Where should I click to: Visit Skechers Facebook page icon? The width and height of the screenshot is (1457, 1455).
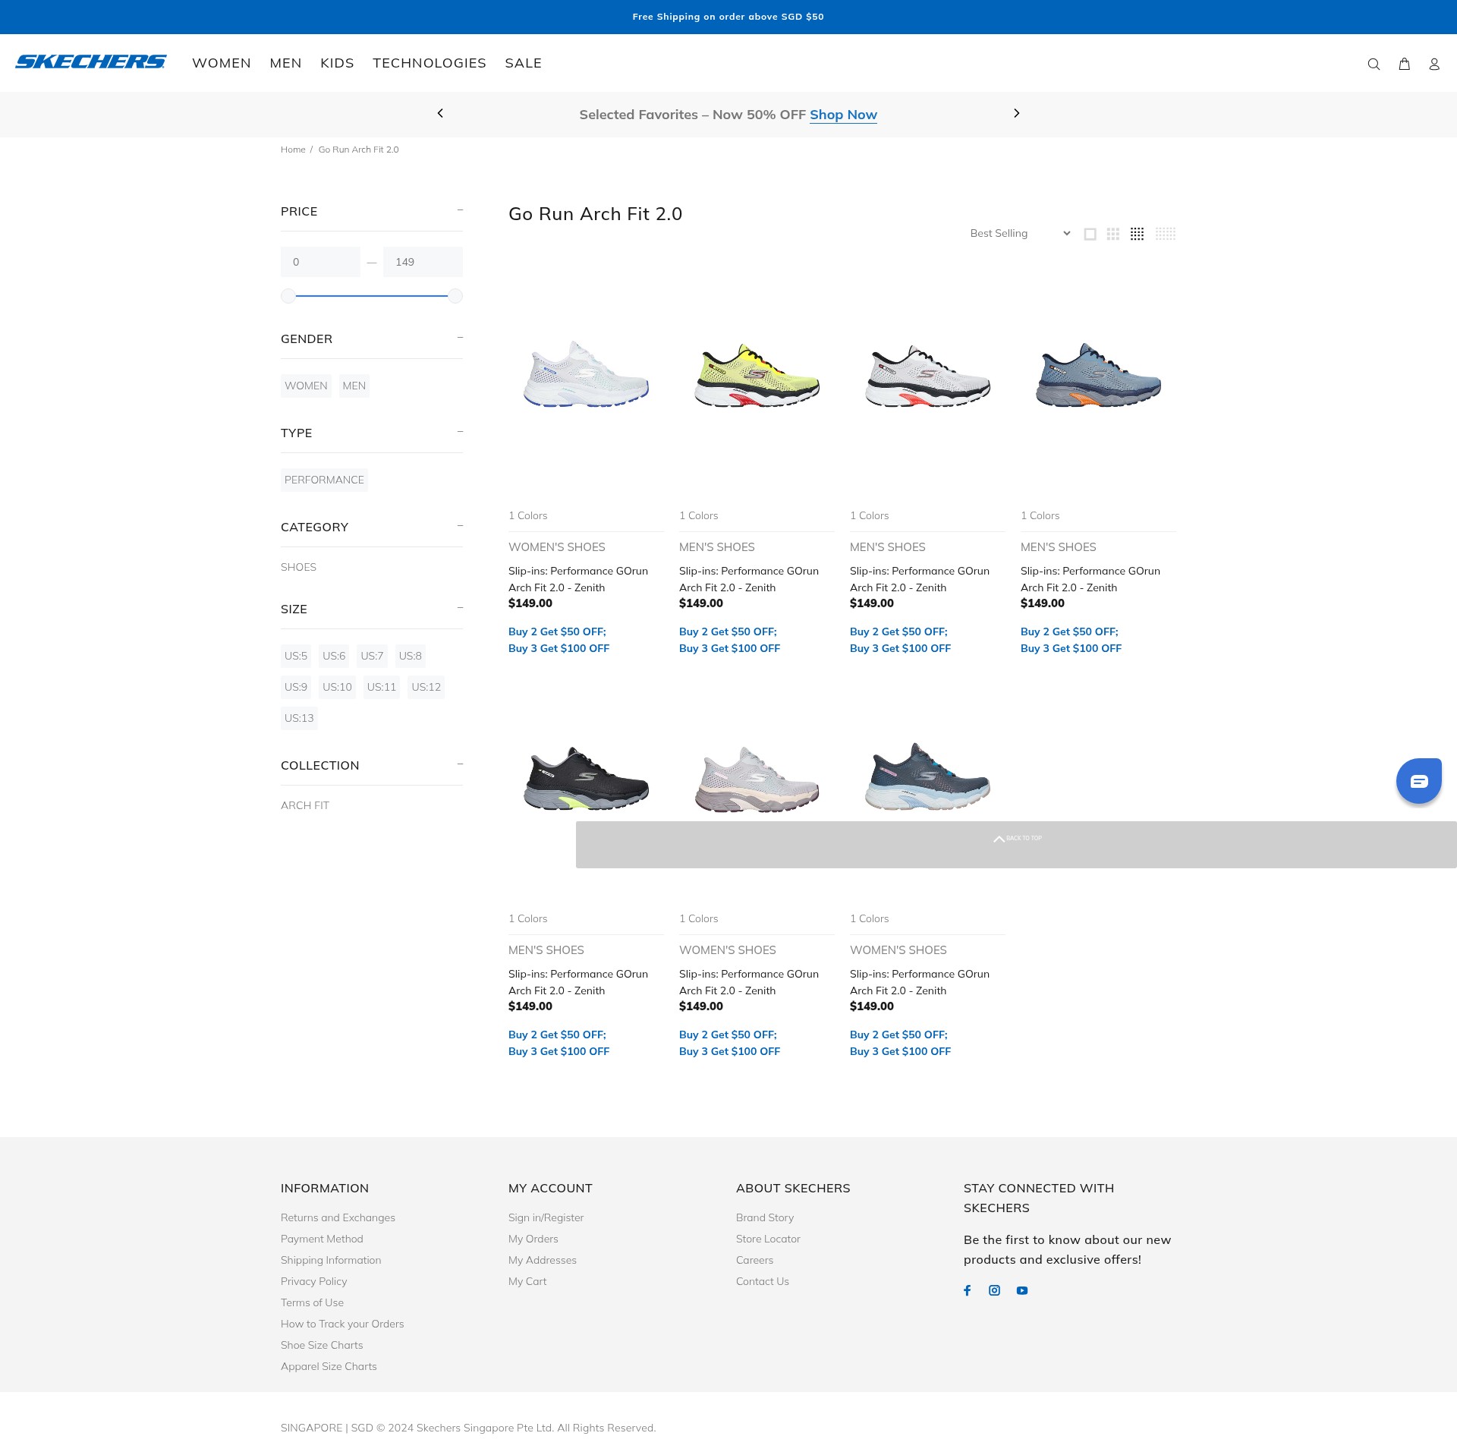click(x=968, y=1290)
